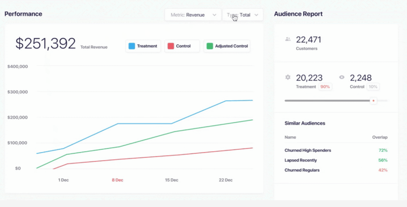Click the 22 Dec axis label

point(226,180)
